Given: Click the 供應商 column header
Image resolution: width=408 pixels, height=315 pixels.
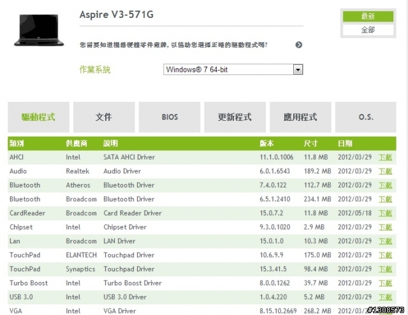Looking at the screenshot, I should point(76,143).
